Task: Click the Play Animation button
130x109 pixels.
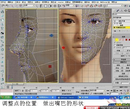Action: click(x=115, y=91)
